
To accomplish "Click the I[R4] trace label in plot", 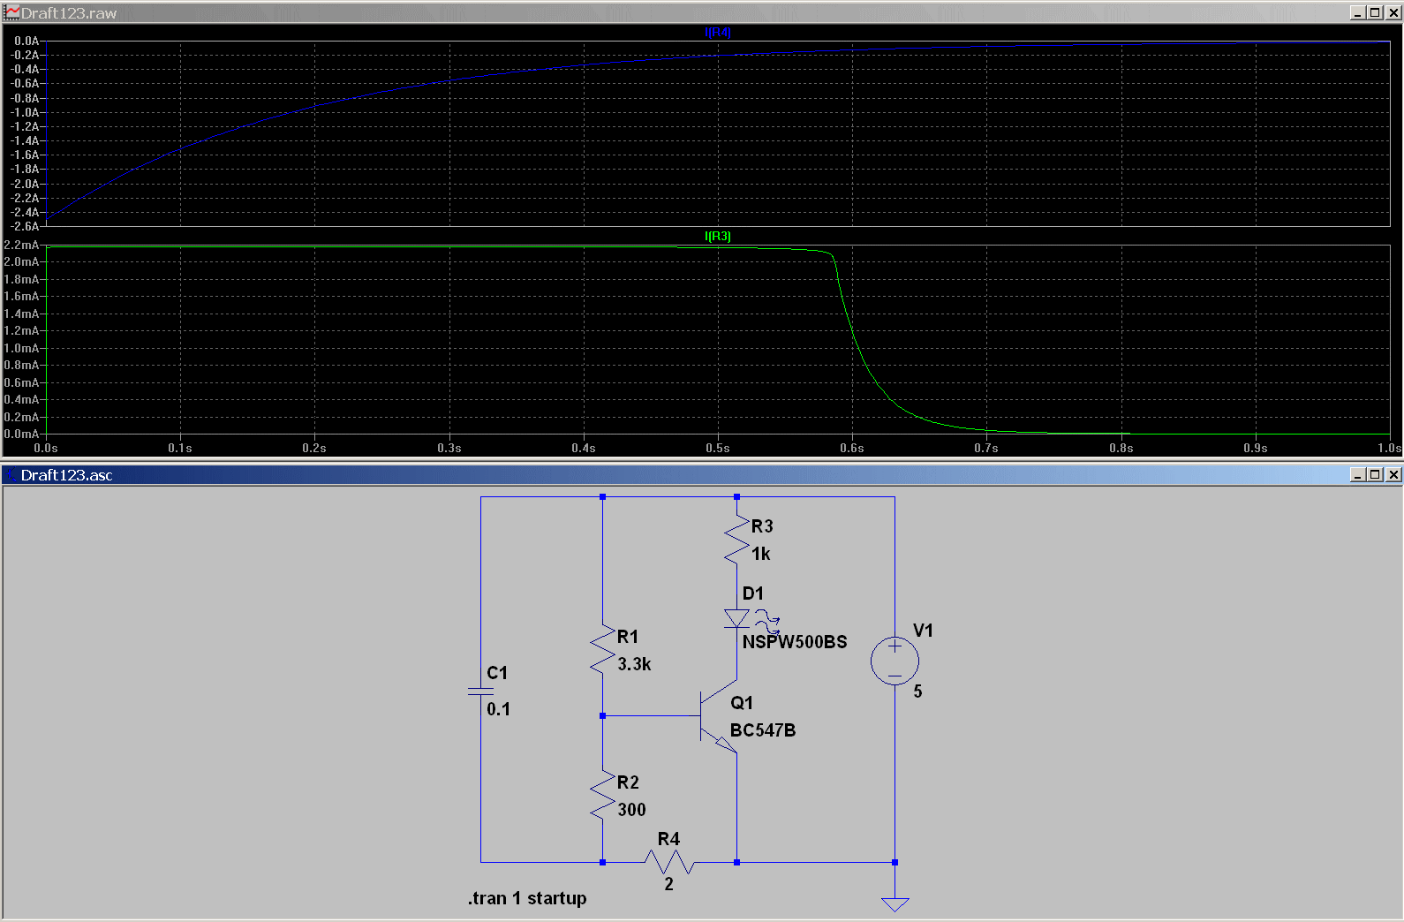I will click(718, 33).
